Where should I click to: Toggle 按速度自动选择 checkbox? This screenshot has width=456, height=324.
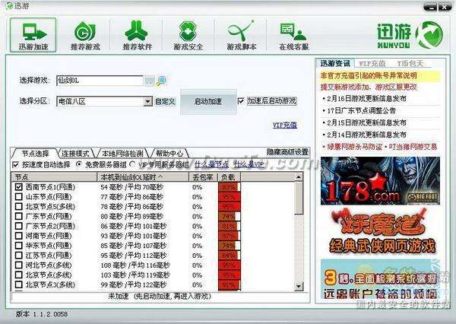pyautogui.click(x=16, y=165)
